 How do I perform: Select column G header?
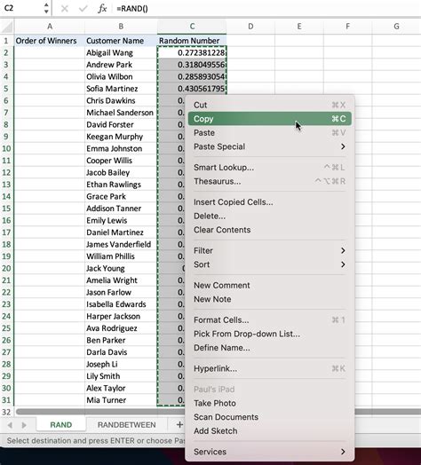point(396,27)
